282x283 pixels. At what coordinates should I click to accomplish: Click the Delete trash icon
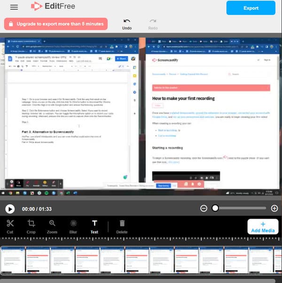(122, 227)
